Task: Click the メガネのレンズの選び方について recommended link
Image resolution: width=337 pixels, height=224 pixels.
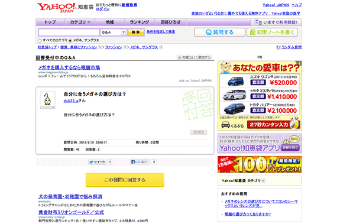Action: [261, 203]
